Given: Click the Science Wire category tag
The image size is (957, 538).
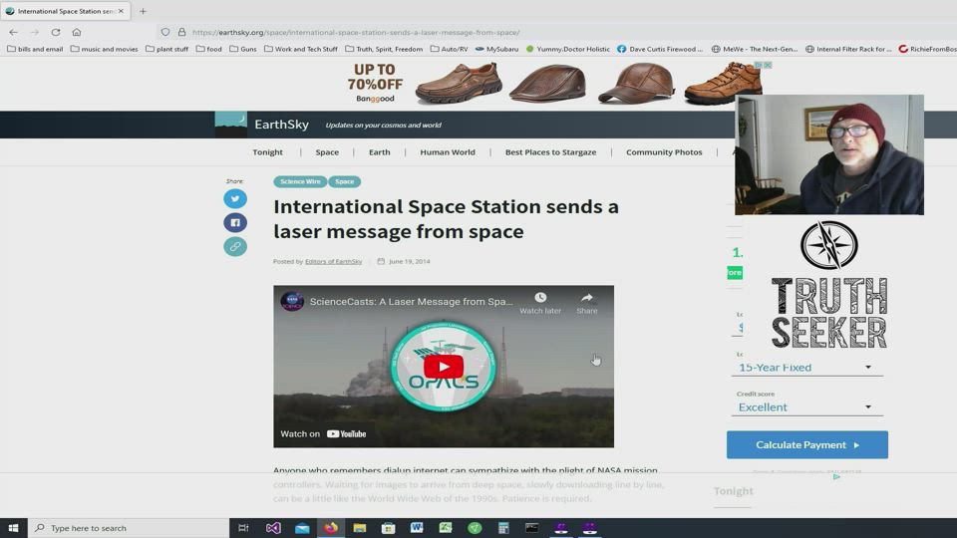Looking at the screenshot, I should pos(300,181).
